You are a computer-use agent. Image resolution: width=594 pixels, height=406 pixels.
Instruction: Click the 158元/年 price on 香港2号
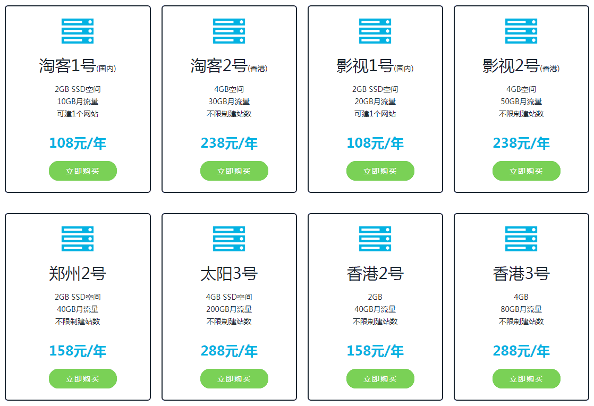(x=375, y=351)
